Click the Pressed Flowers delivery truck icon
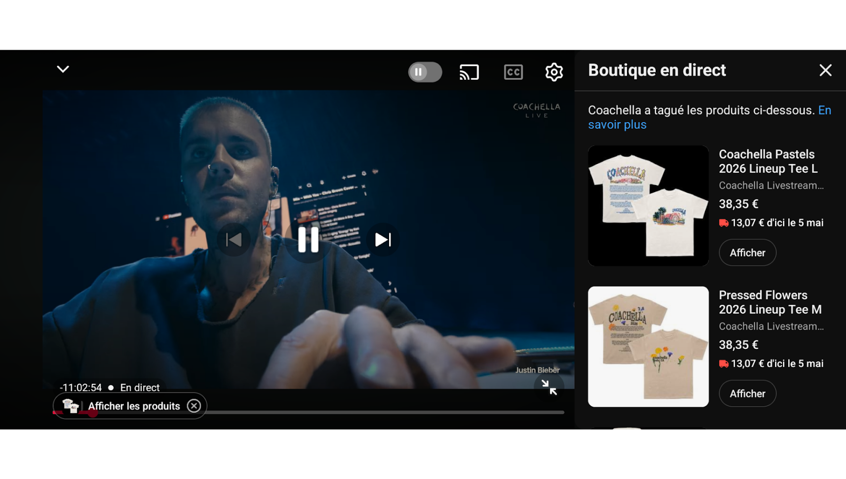 pos(724,364)
